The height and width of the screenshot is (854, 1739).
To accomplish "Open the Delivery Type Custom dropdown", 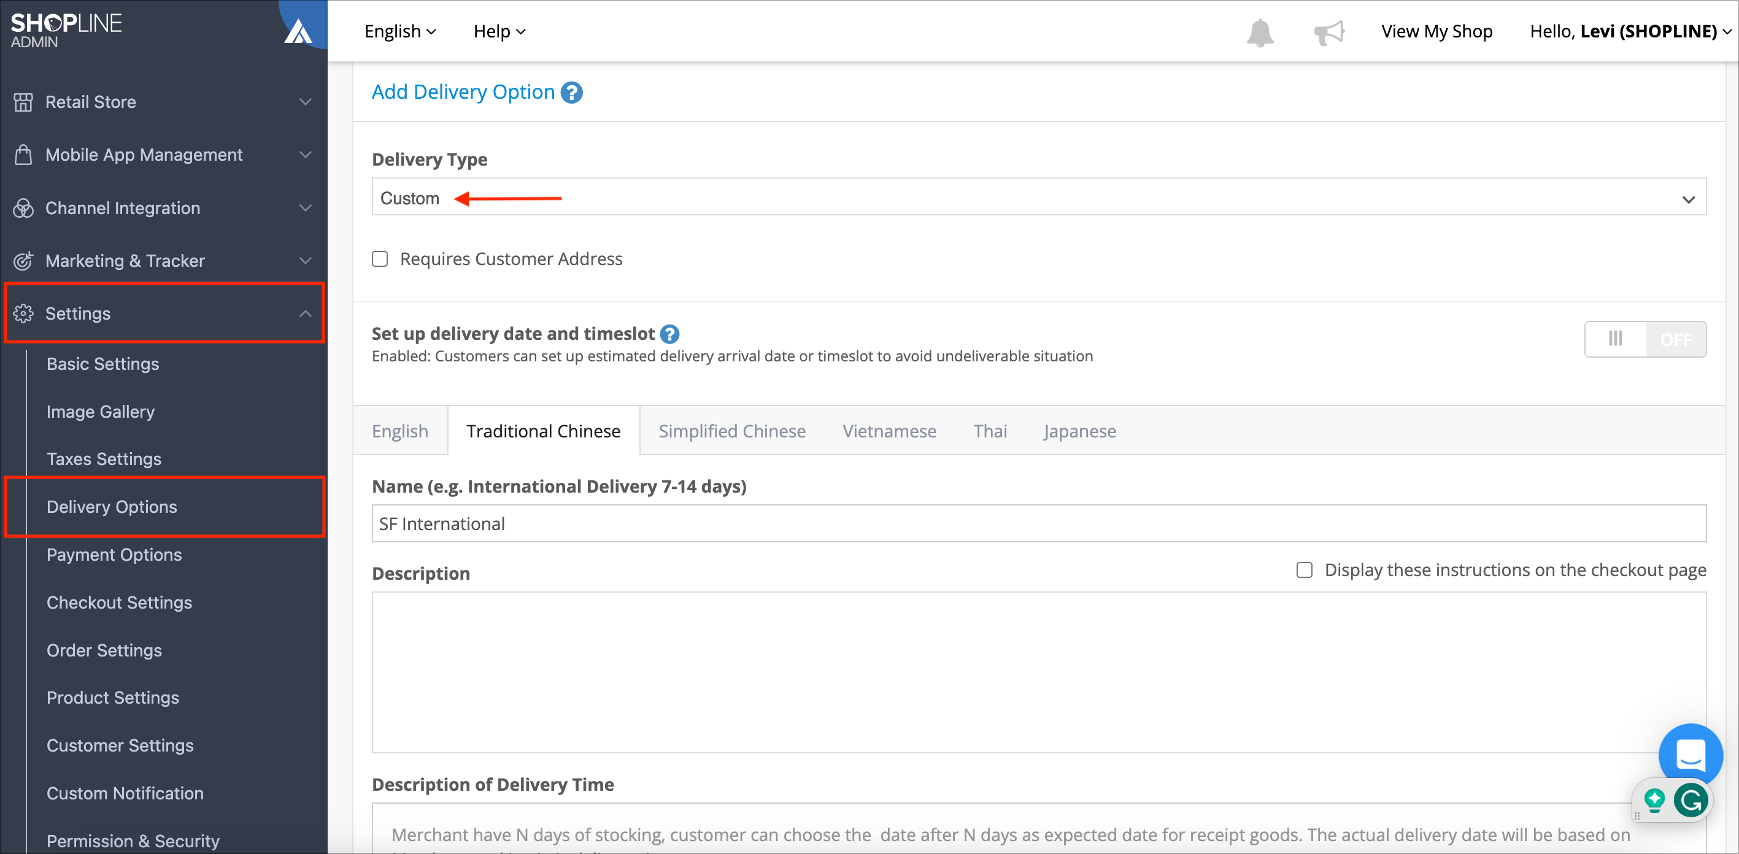I will click(1039, 197).
